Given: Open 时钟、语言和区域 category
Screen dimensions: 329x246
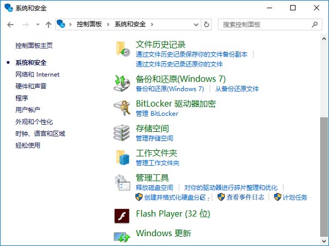Looking at the screenshot, I should coord(40,133).
